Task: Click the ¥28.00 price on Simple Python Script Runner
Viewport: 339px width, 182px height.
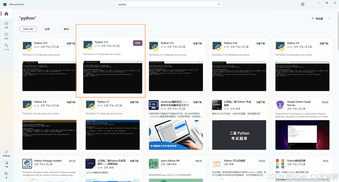Action: pyautogui.click(x=325, y=102)
